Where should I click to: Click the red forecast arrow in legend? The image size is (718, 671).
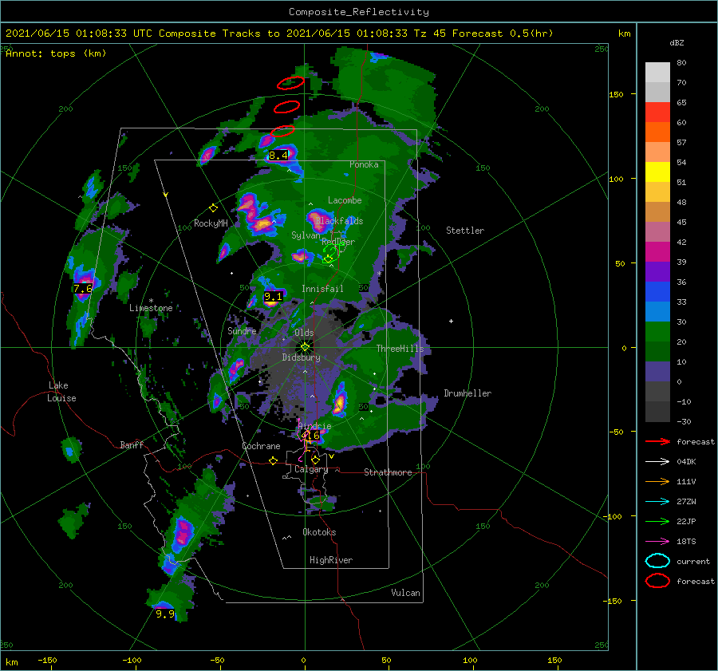coord(657,441)
